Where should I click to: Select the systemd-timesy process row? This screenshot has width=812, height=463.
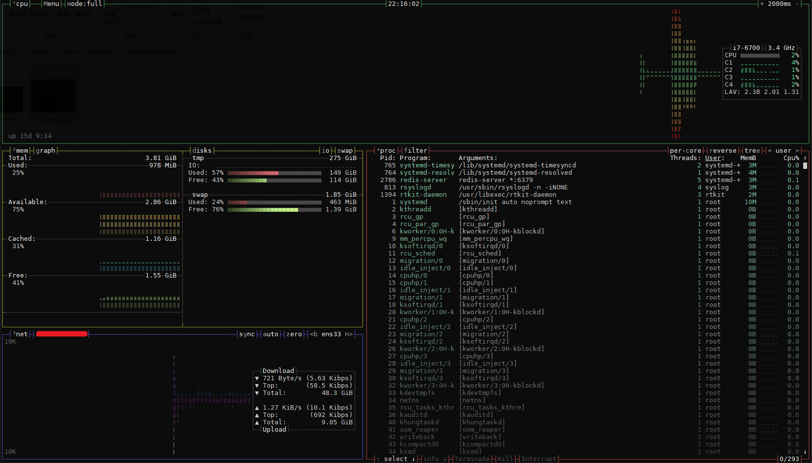coord(589,165)
